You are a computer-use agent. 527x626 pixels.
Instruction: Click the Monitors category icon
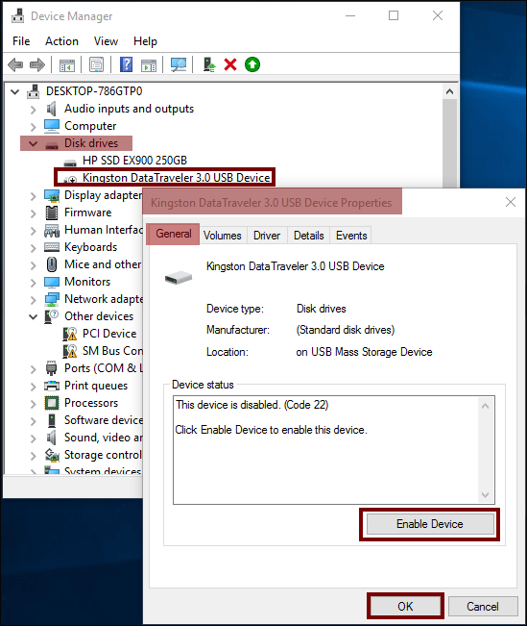tap(52, 282)
